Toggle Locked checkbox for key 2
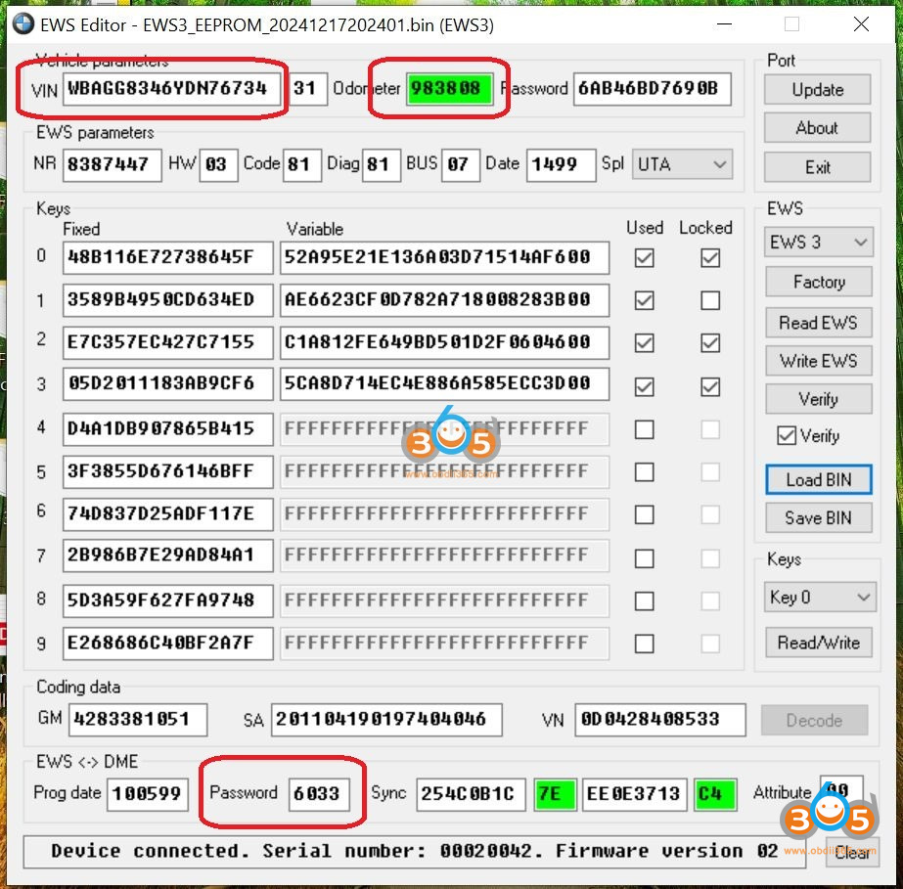 click(x=710, y=343)
